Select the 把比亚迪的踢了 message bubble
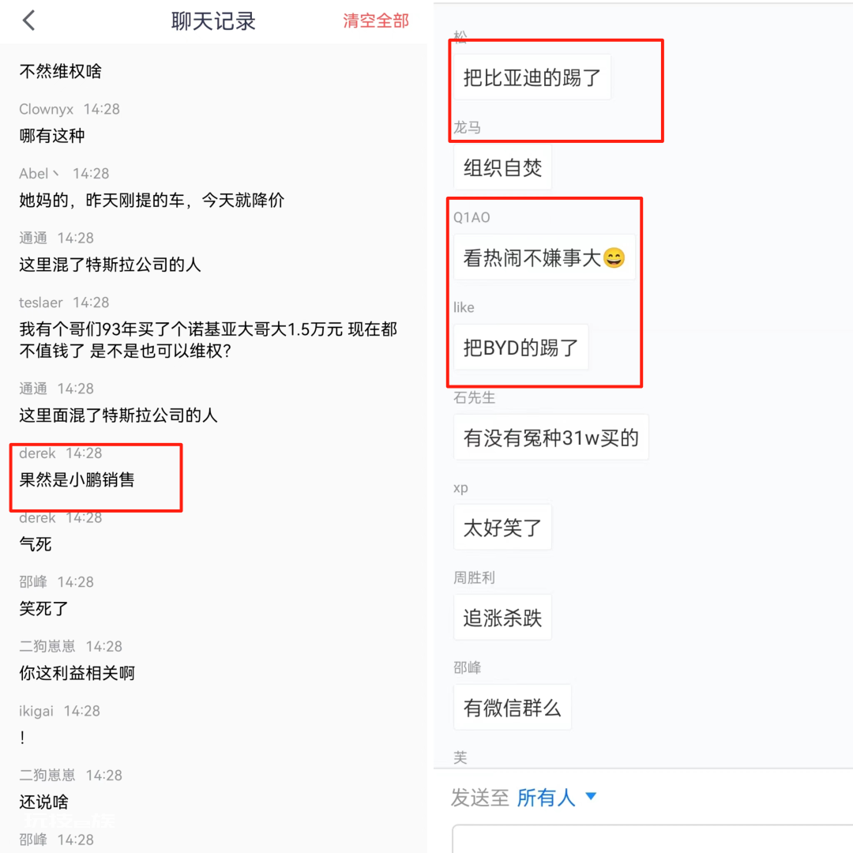 (x=532, y=77)
